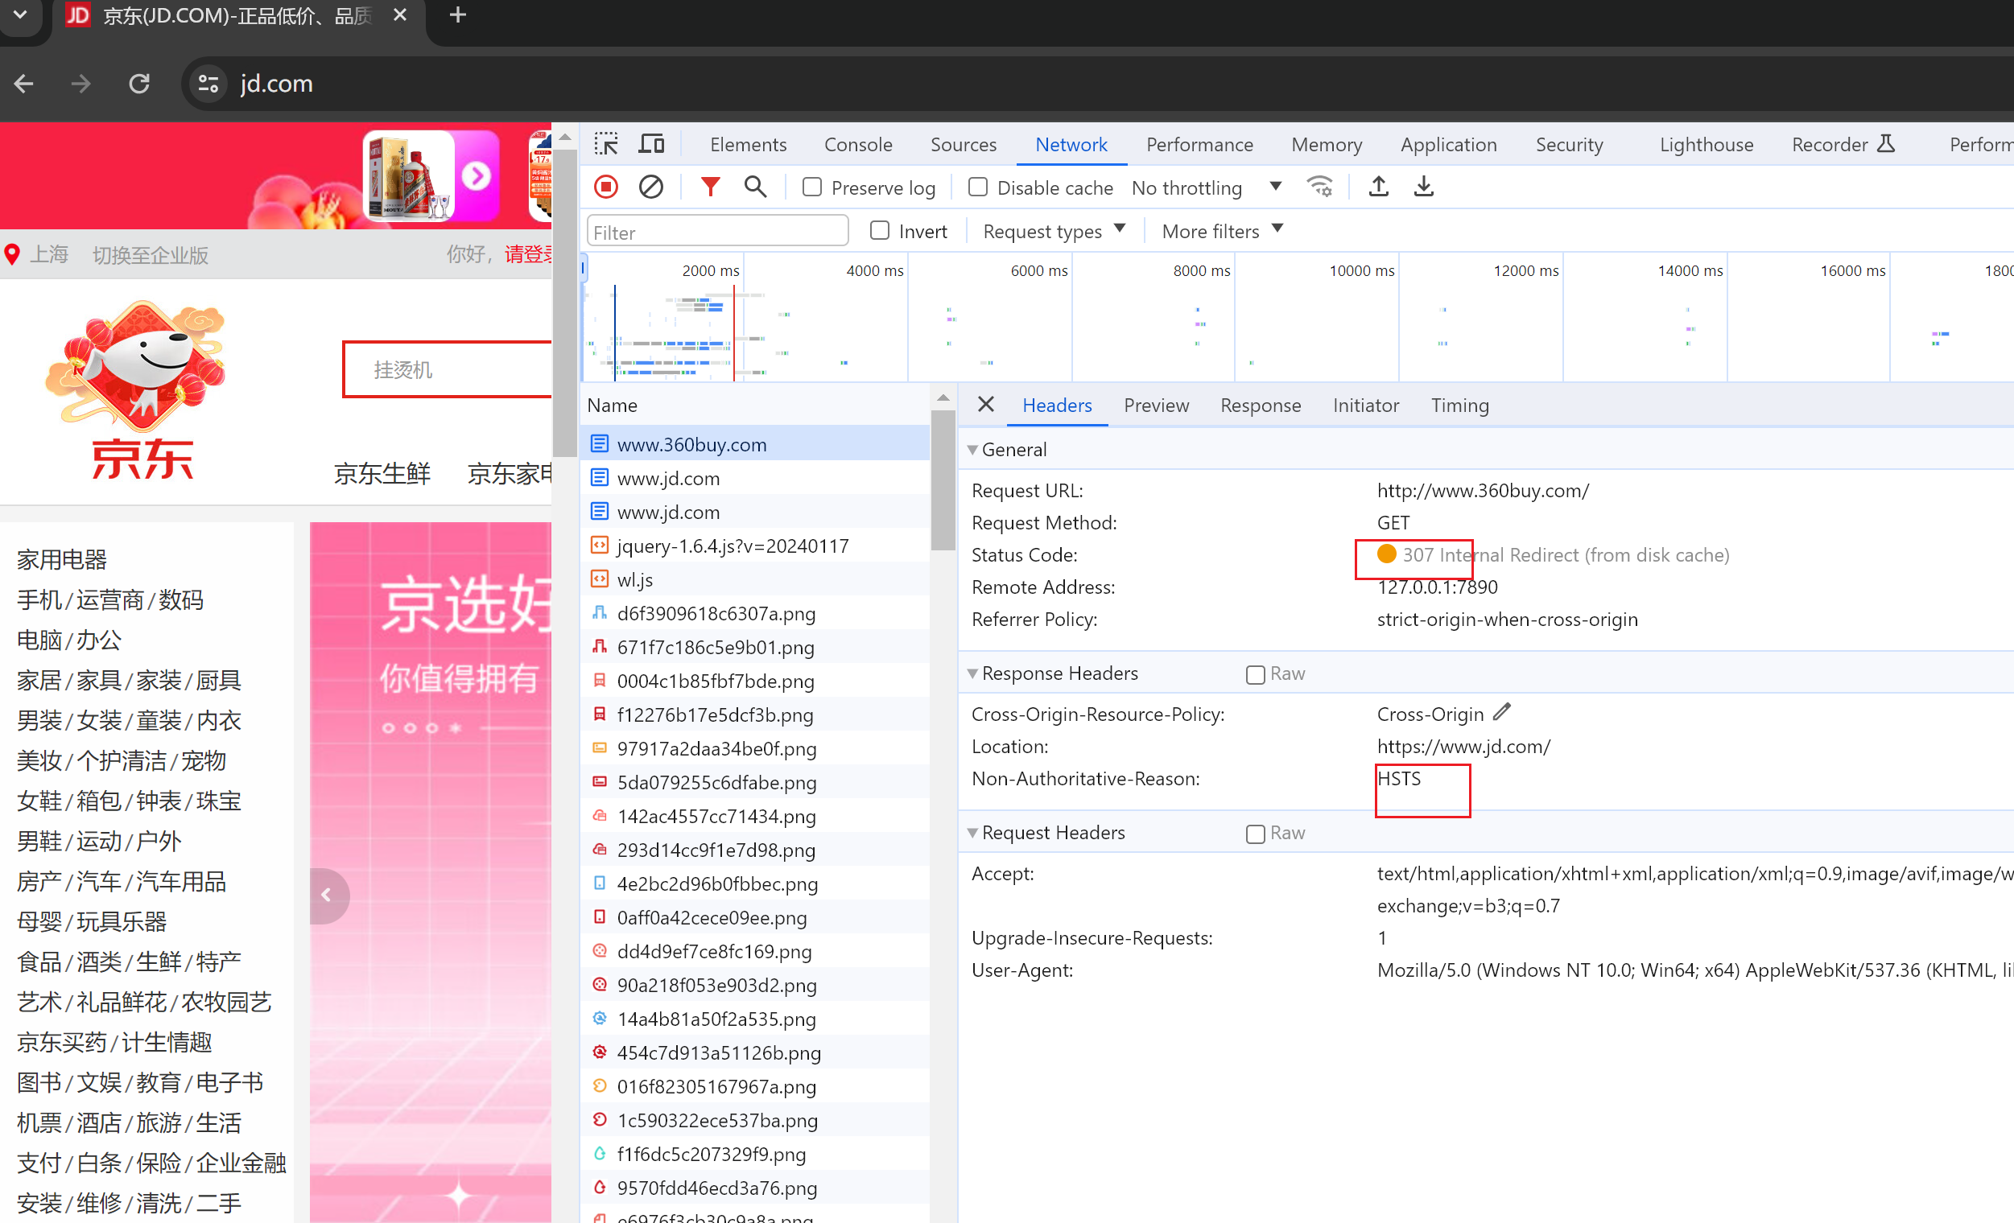Tick the Invert filter checkbox

pyautogui.click(x=880, y=231)
